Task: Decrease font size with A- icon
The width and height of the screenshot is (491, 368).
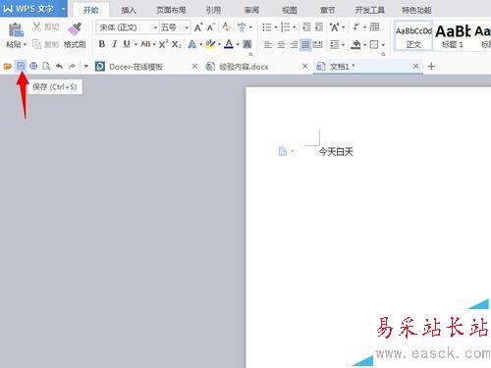Action: (x=210, y=27)
